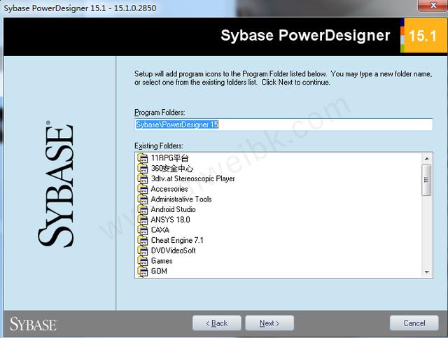The width and height of the screenshot is (448, 338).
Task: Close the installer window
Action: 433,5
